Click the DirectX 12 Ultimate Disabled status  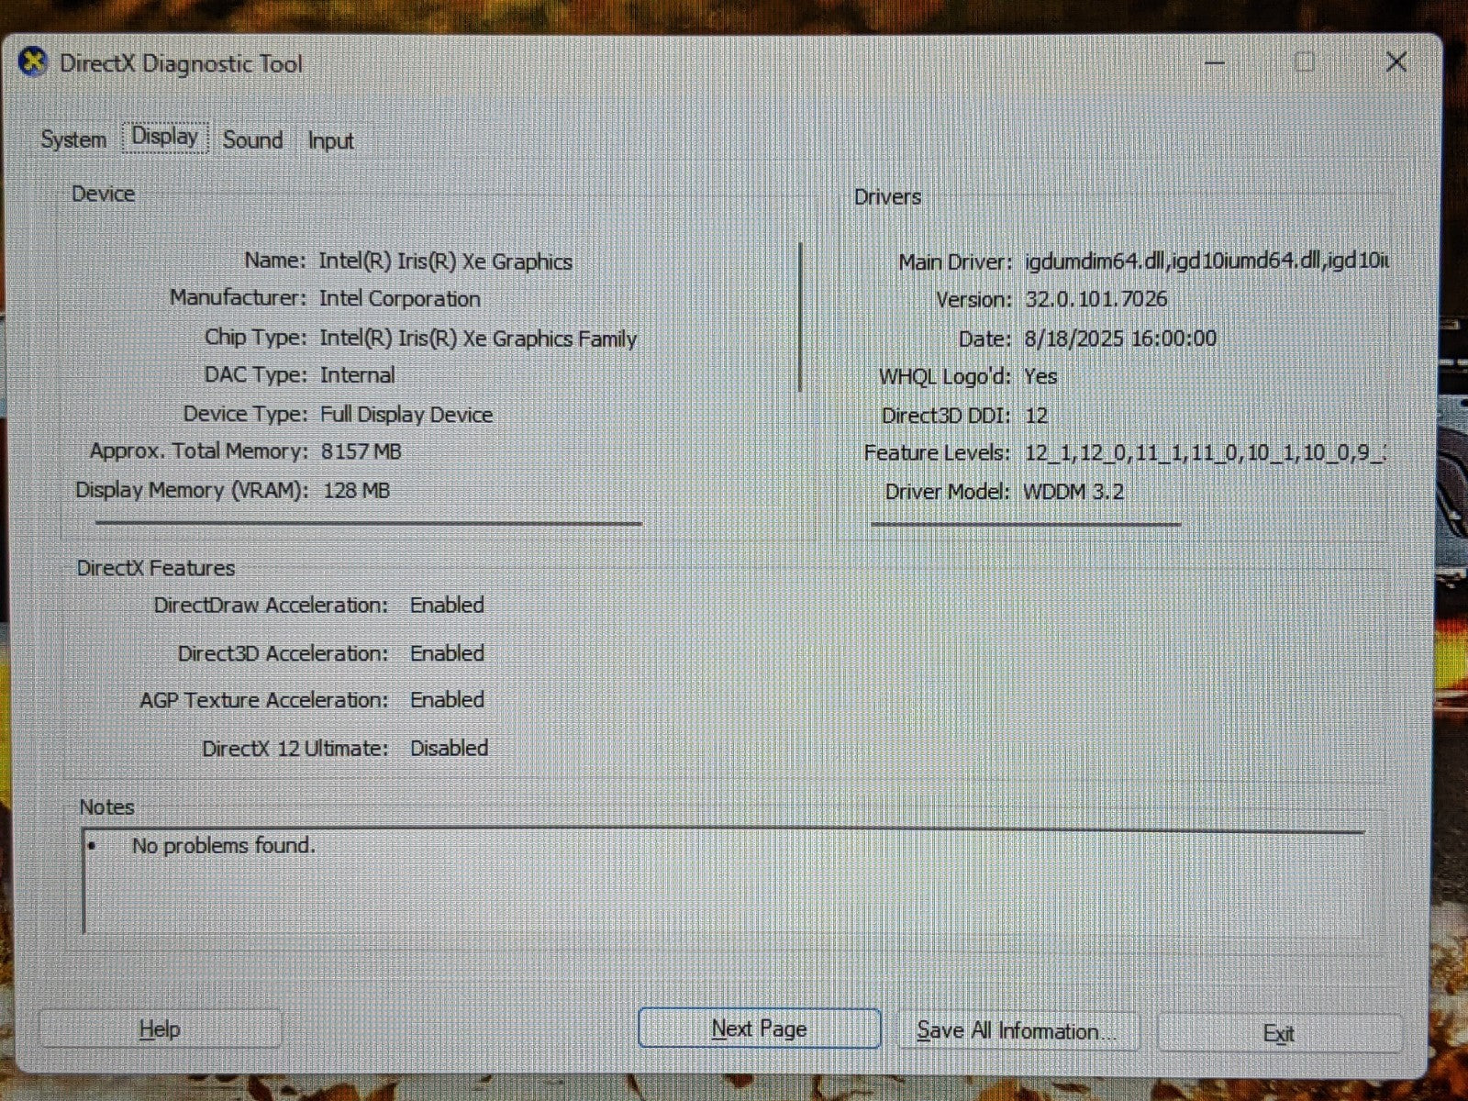point(449,749)
